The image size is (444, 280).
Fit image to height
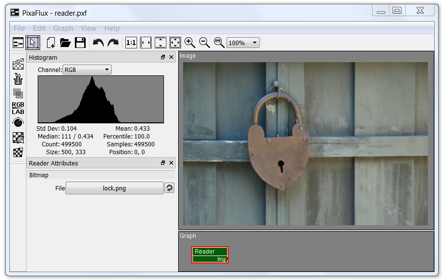pos(161,43)
